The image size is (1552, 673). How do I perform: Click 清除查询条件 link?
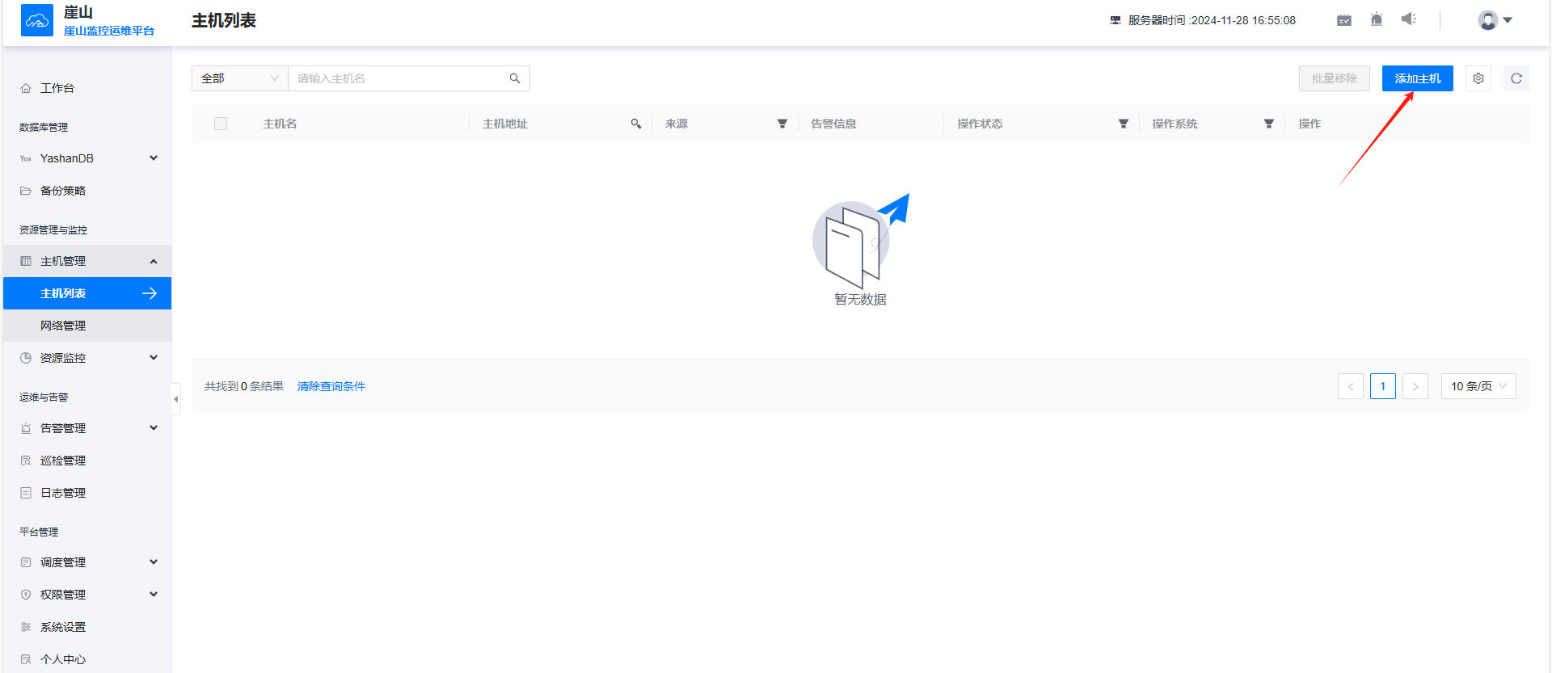(331, 386)
